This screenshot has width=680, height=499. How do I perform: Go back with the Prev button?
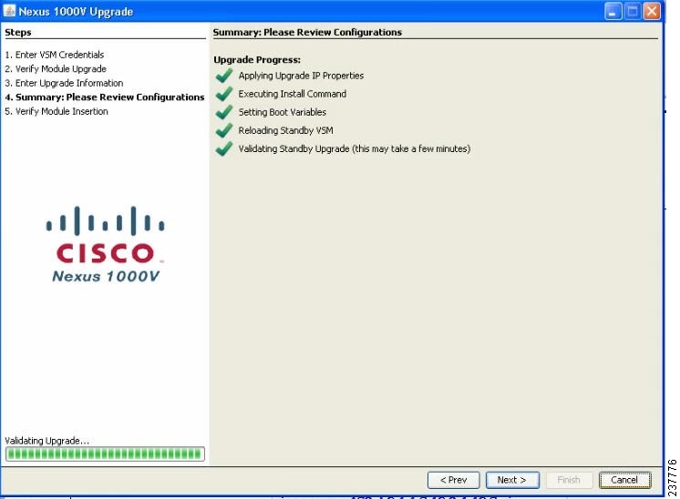click(x=453, y=480)
